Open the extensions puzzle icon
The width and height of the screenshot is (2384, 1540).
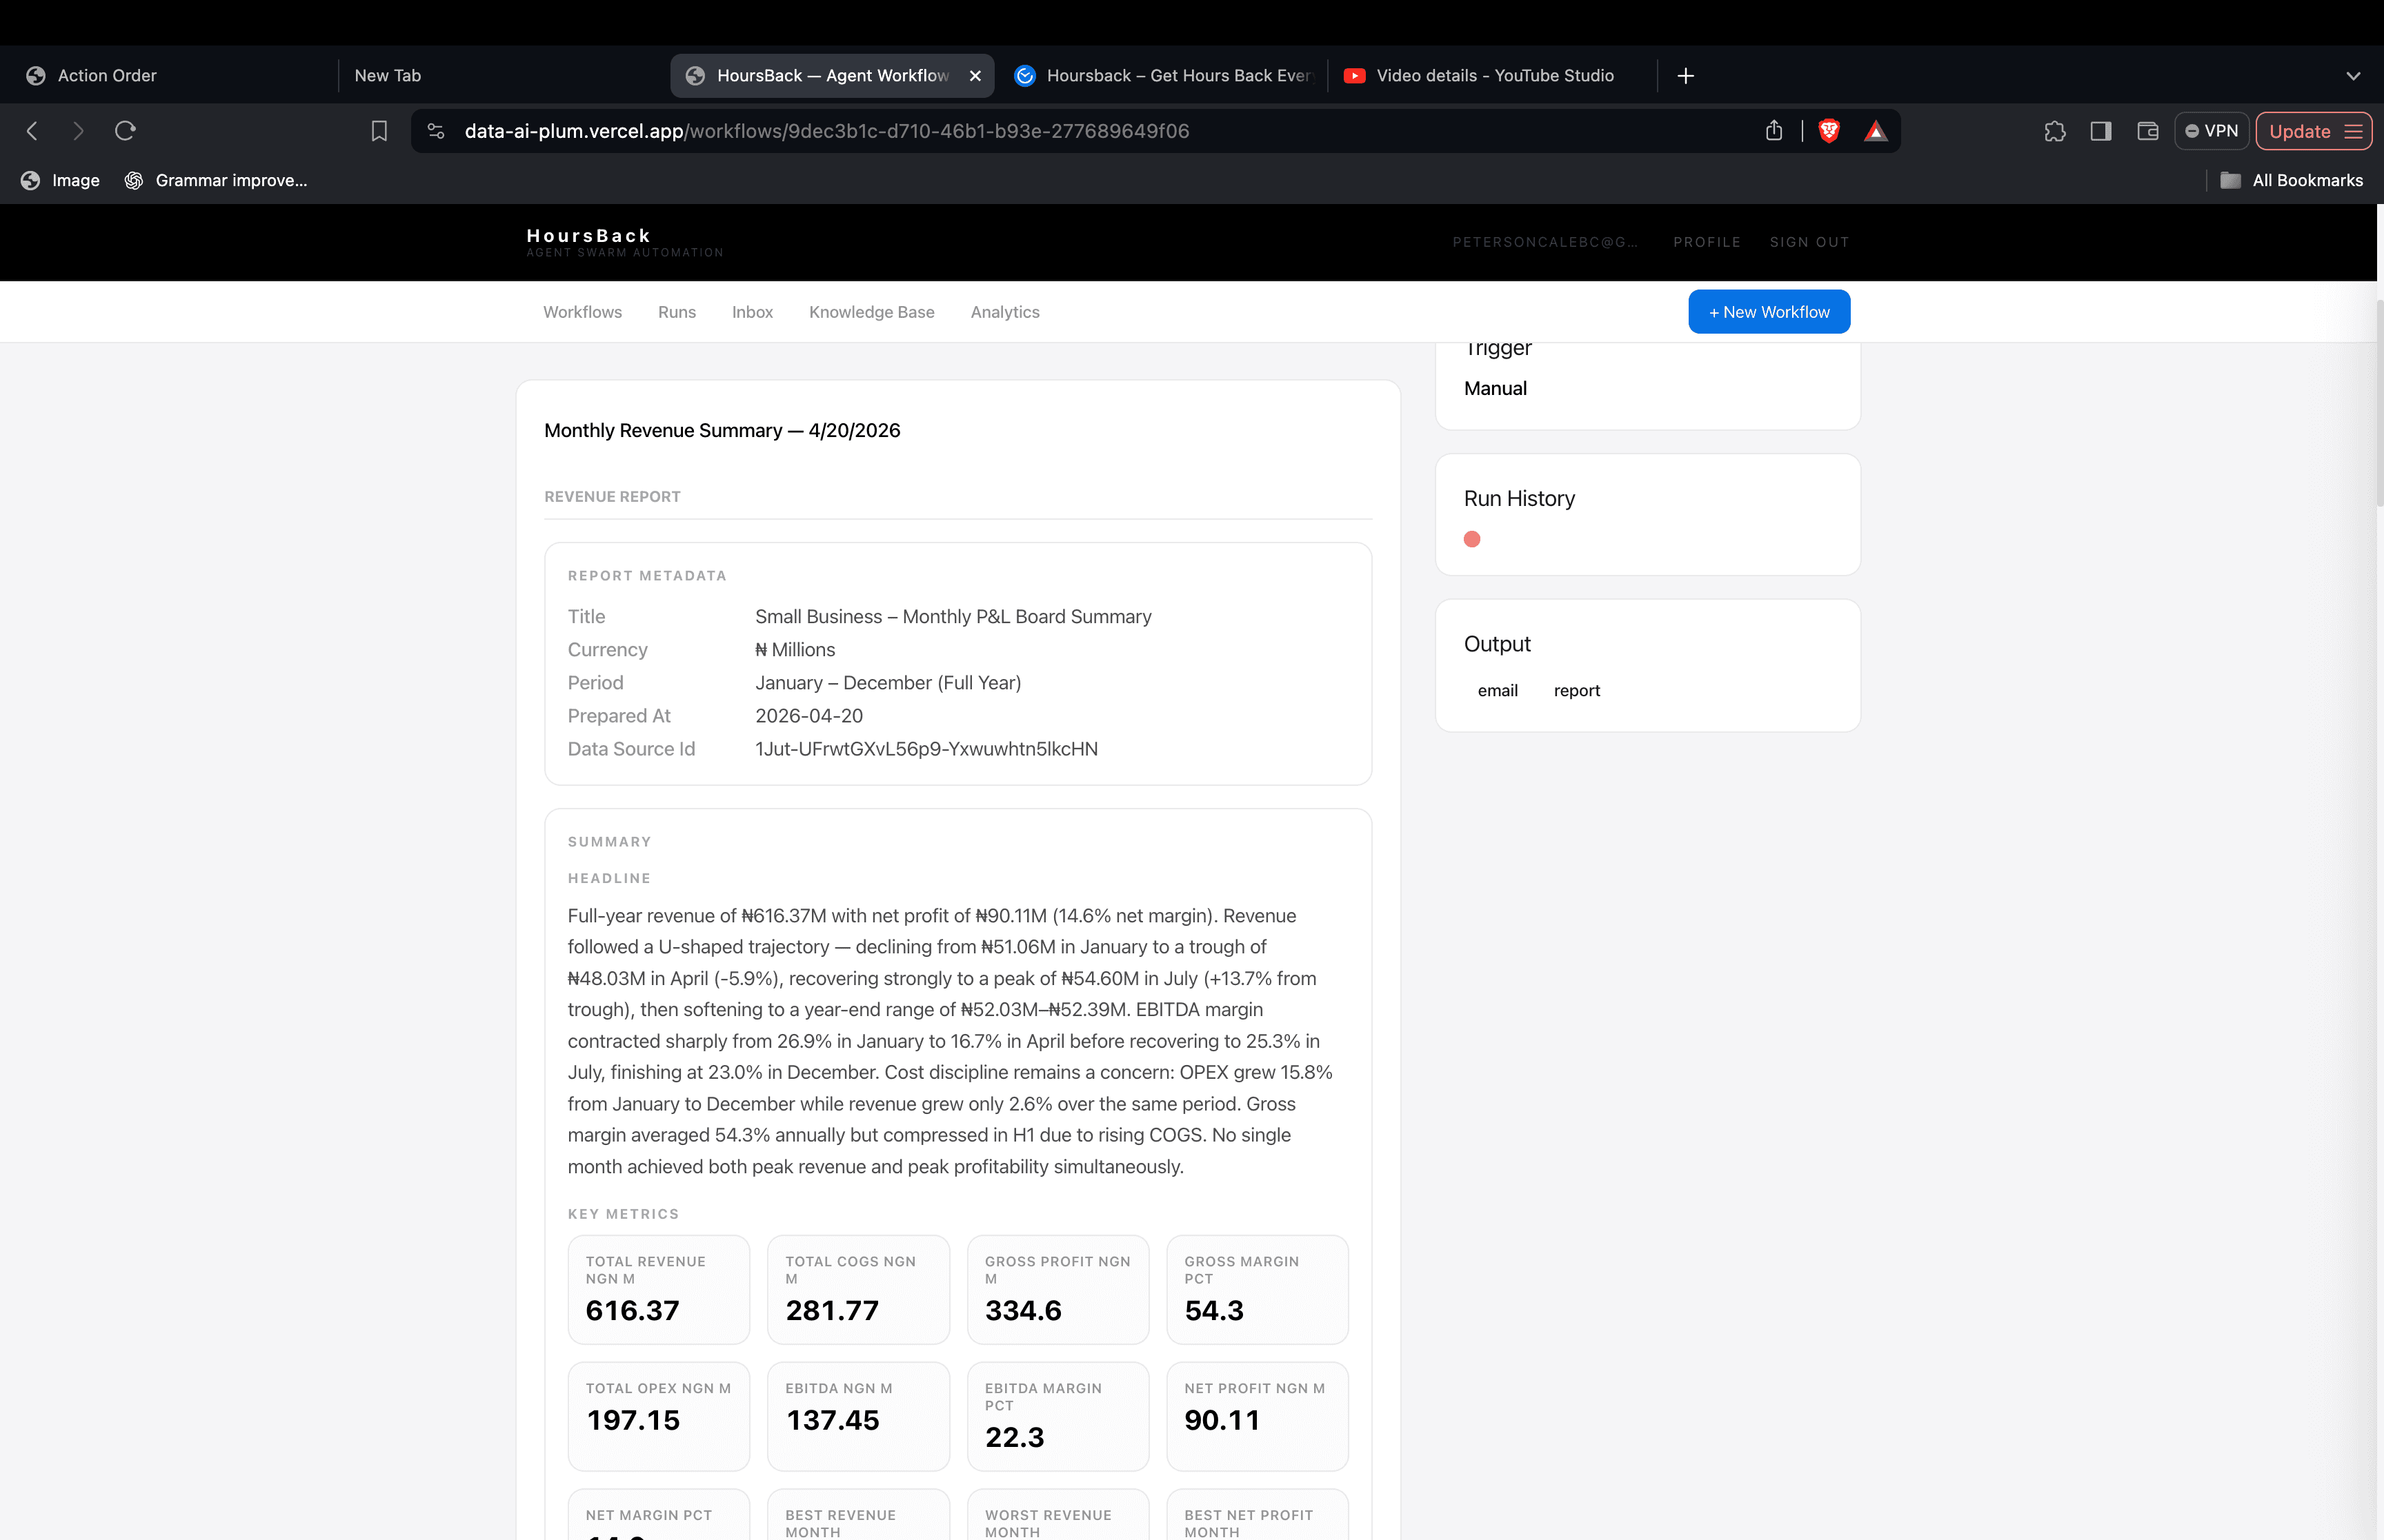pyautogui.click(x=2055, y=131)
